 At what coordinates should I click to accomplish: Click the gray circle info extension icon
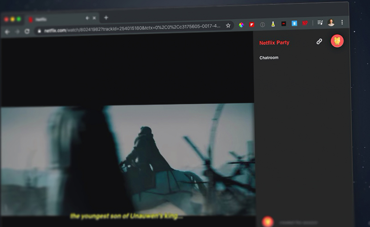pyautogui.click(x=262, y=25)
